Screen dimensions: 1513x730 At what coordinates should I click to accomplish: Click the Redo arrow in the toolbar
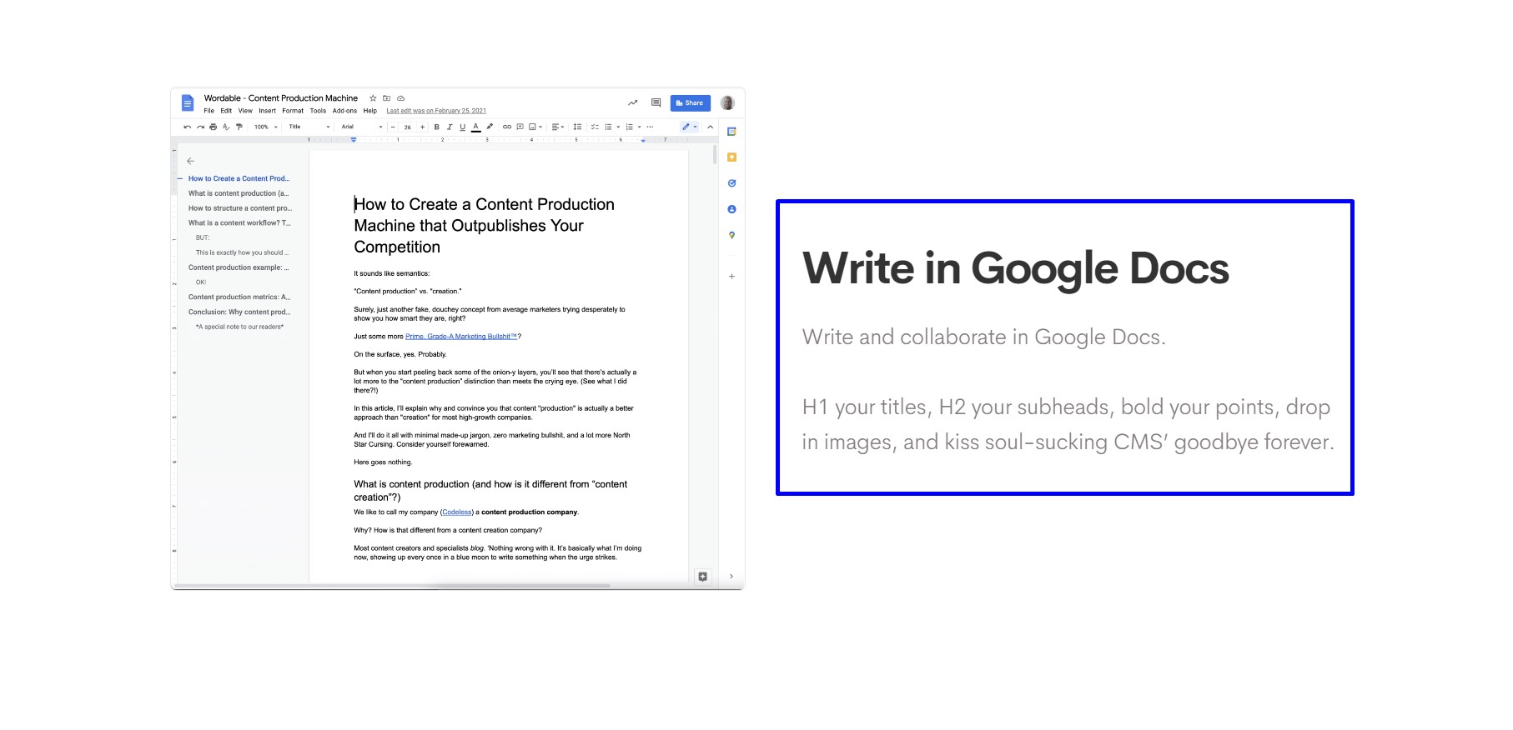click(200, 127)
